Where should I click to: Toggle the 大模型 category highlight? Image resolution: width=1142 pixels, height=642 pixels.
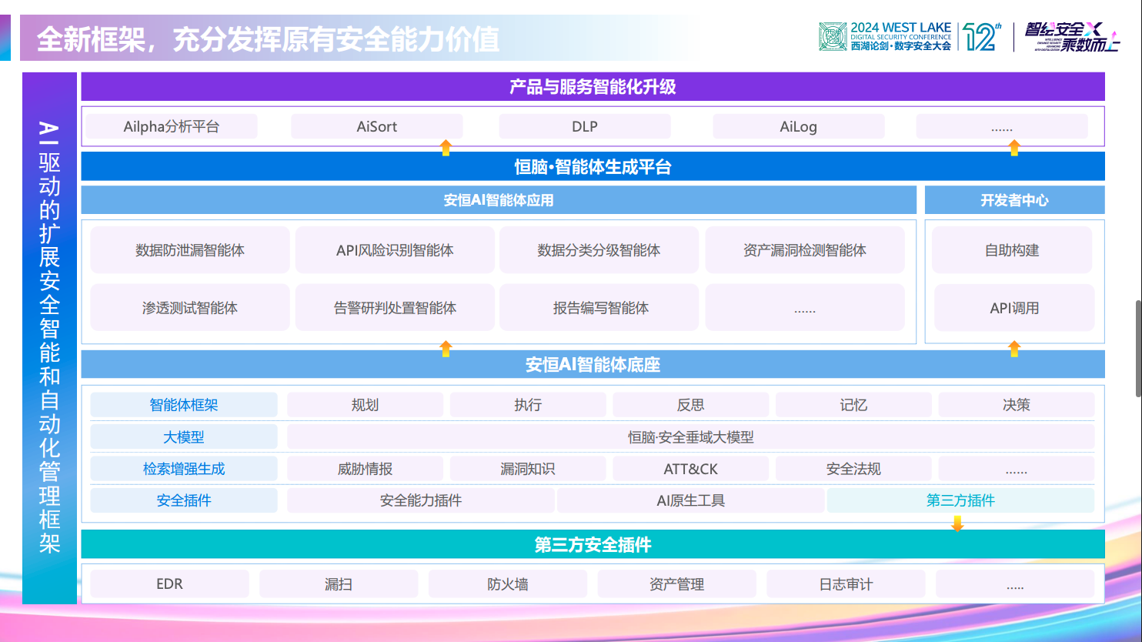[x=184, y=436]
